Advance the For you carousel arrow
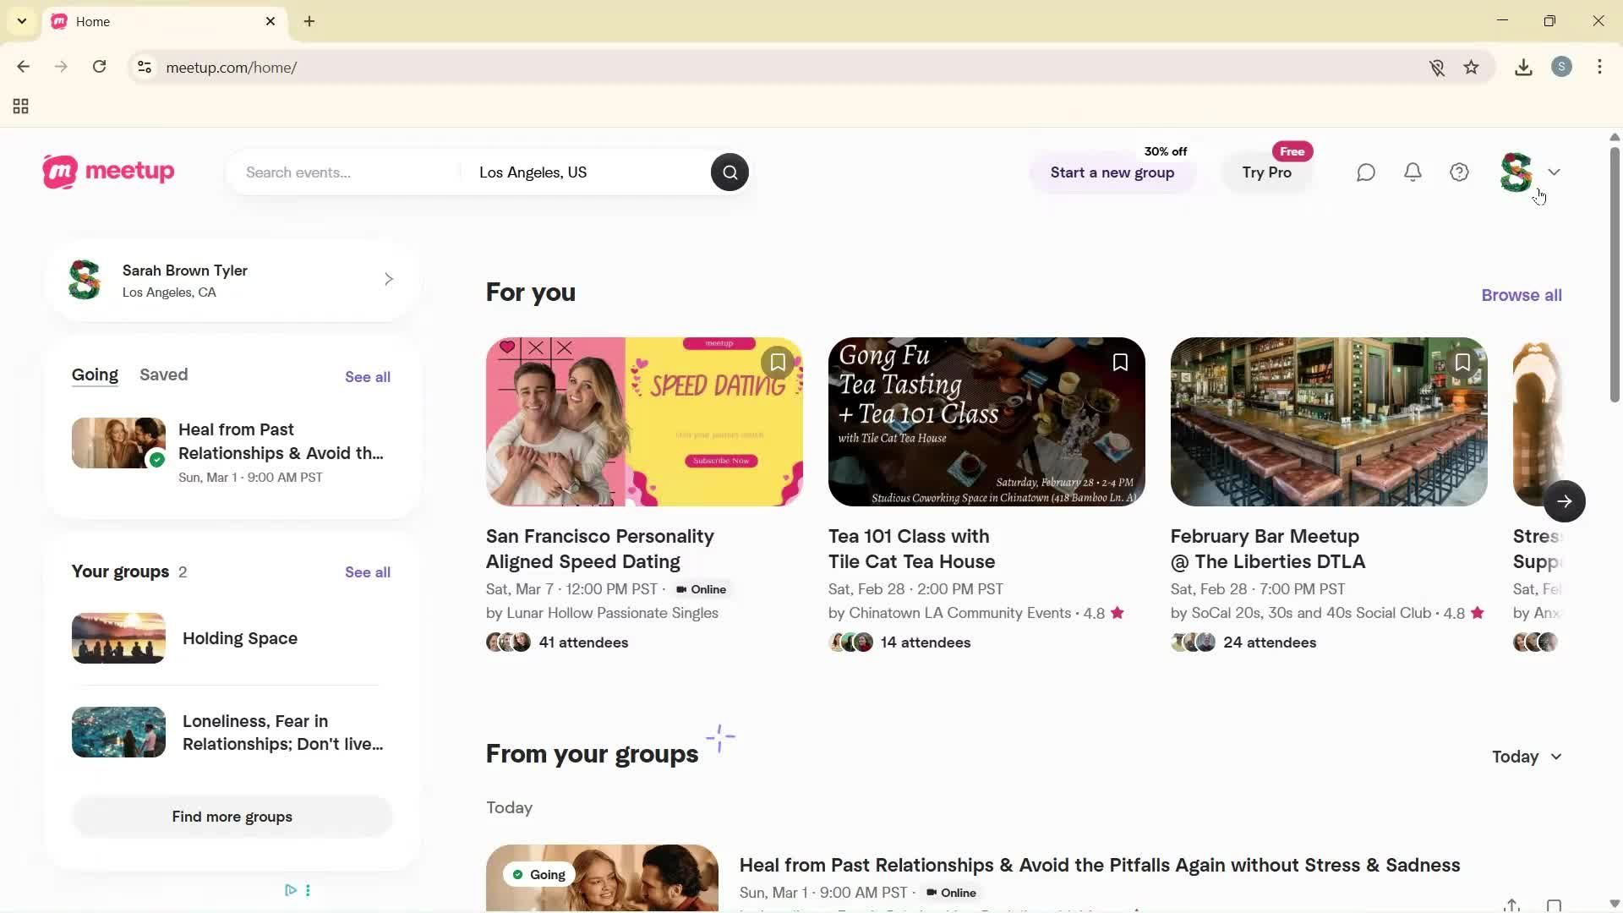 coord(1564,500)
